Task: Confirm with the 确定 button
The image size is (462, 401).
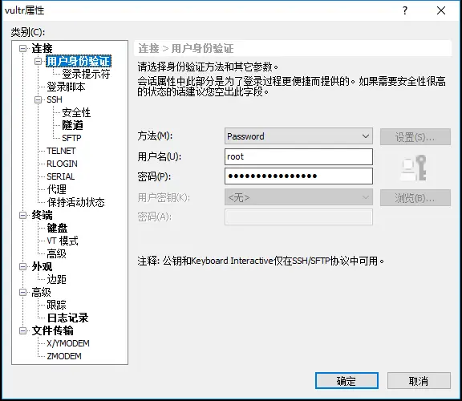Action: click(x=346, y=381)
